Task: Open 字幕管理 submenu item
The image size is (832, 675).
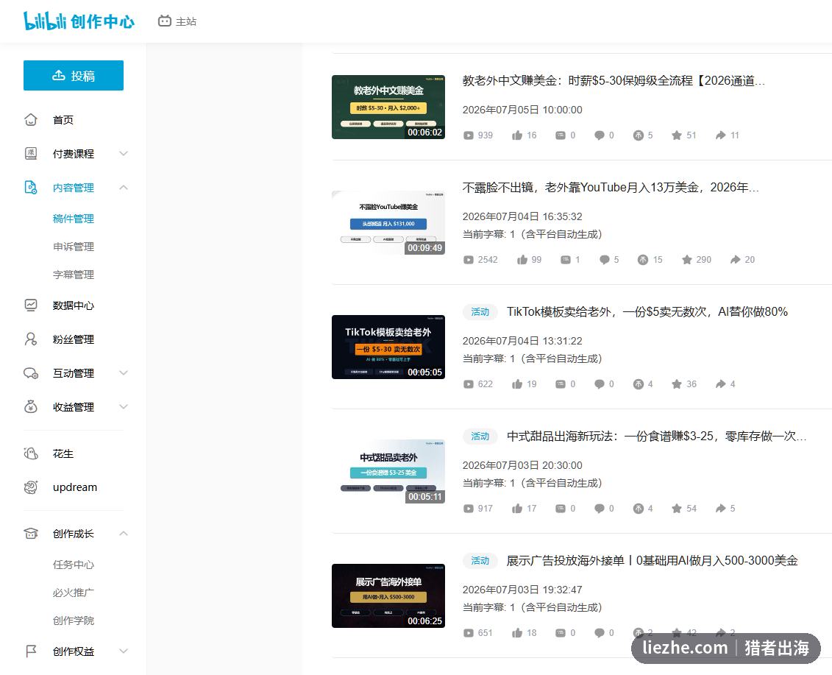Action: [x=74, y=275]
